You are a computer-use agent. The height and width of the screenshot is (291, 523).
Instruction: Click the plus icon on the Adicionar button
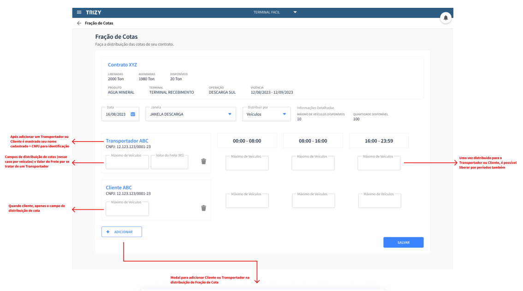108,232
